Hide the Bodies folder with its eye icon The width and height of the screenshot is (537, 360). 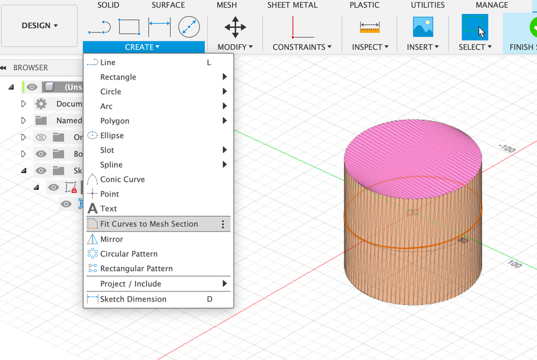coord(41,154)
